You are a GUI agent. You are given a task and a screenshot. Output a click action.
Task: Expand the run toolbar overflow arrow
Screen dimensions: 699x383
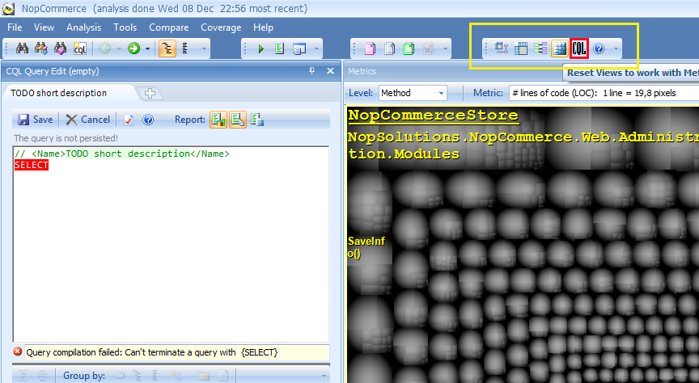pyautogui.click(x=317, y=48)
